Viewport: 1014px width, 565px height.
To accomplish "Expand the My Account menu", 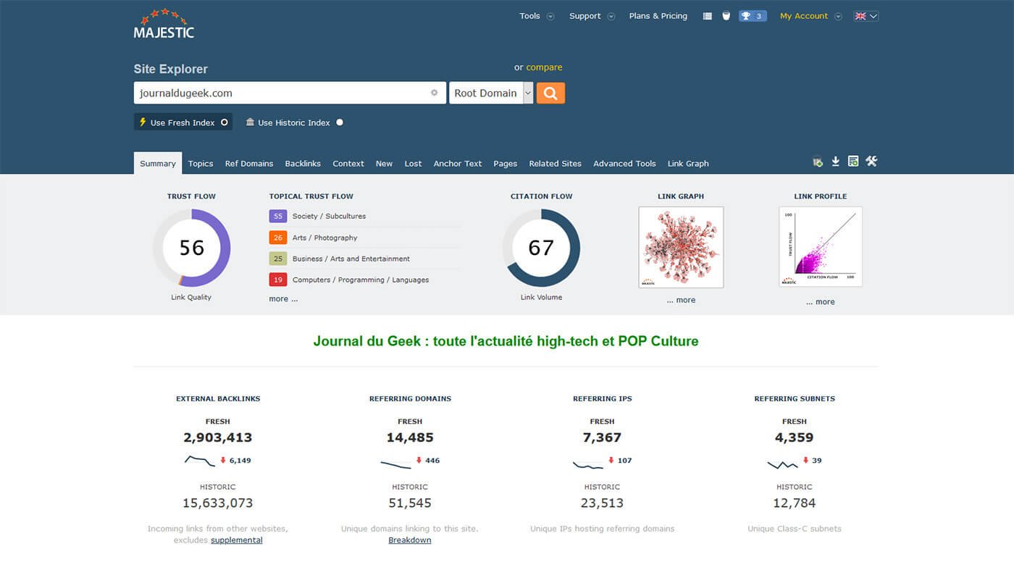I will coord(810,16).
